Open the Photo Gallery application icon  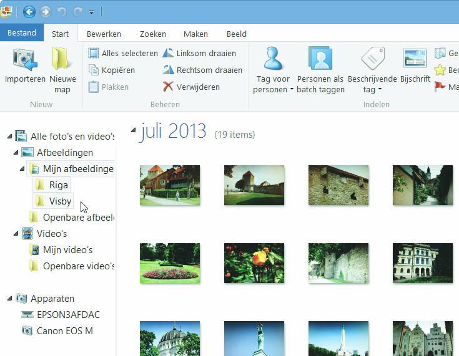(x=6, y=12)
